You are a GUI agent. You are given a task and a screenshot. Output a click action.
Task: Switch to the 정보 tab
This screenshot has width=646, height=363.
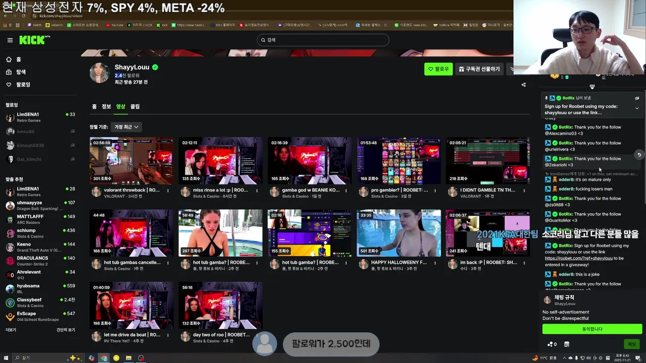[106, 106]
